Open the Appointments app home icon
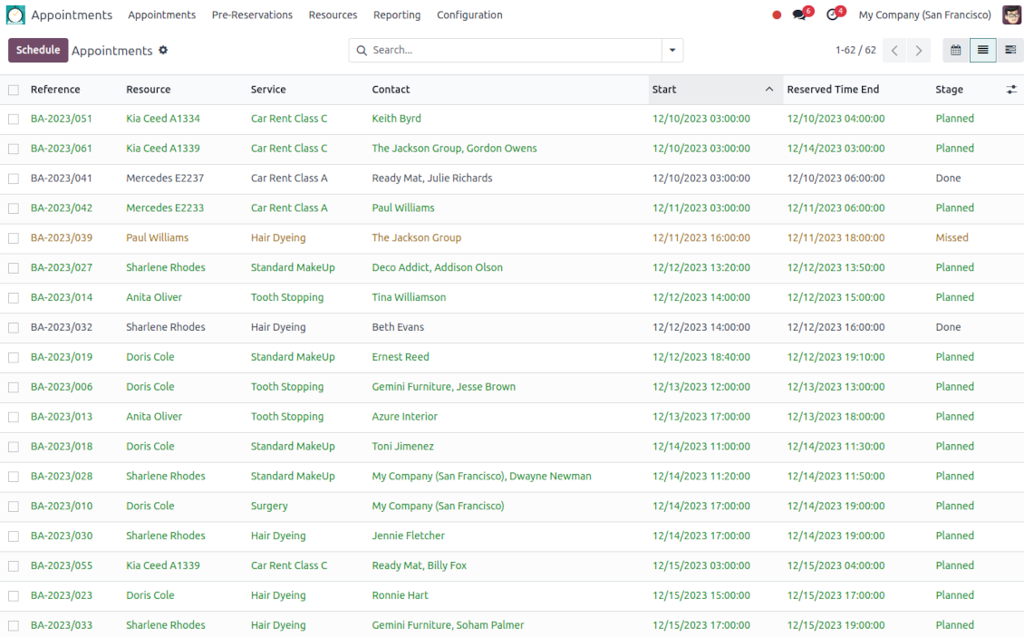 coord(15,15)
